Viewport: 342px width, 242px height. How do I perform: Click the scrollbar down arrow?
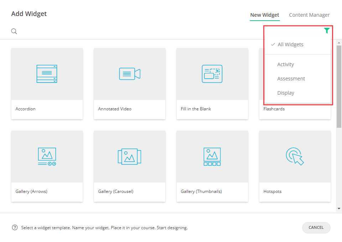[x=339, y=208]
